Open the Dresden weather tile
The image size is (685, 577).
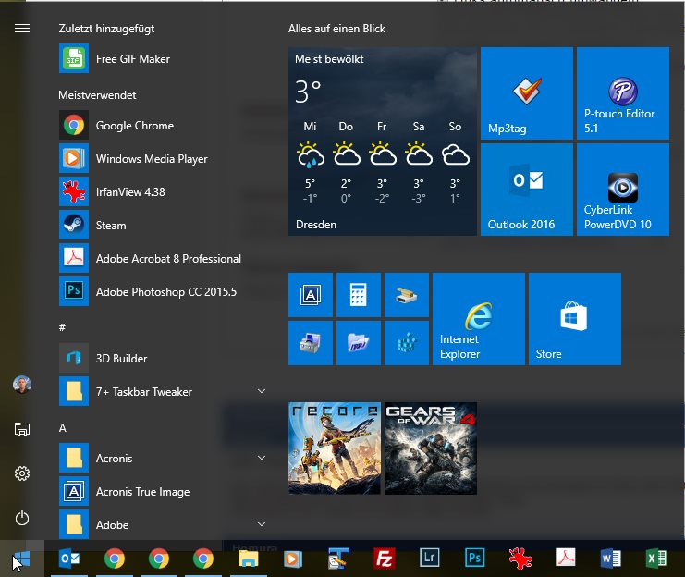coord(383,141)
